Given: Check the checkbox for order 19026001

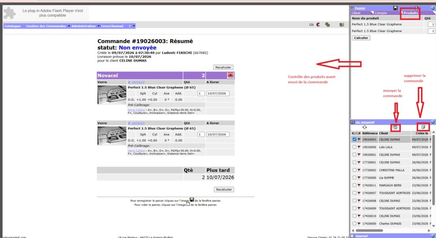Looking at the screenshot, I should [x=354, y=155].
